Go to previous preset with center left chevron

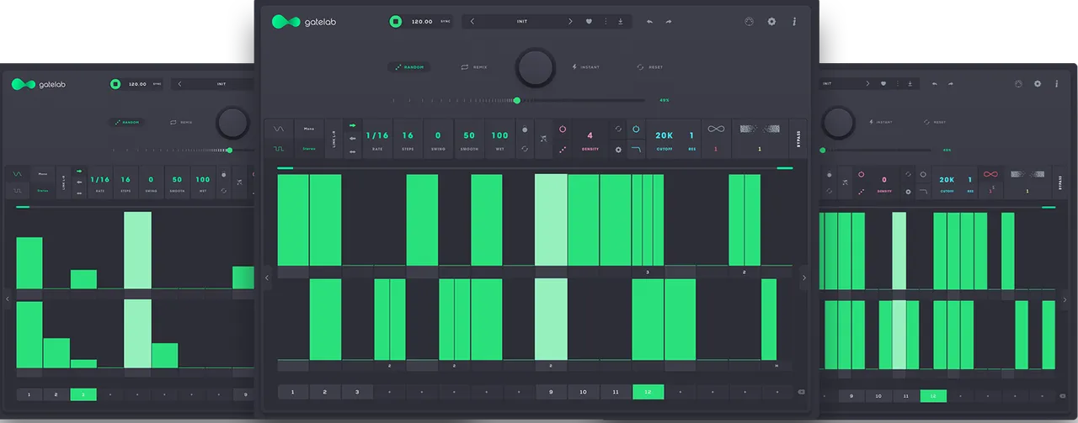472,22
